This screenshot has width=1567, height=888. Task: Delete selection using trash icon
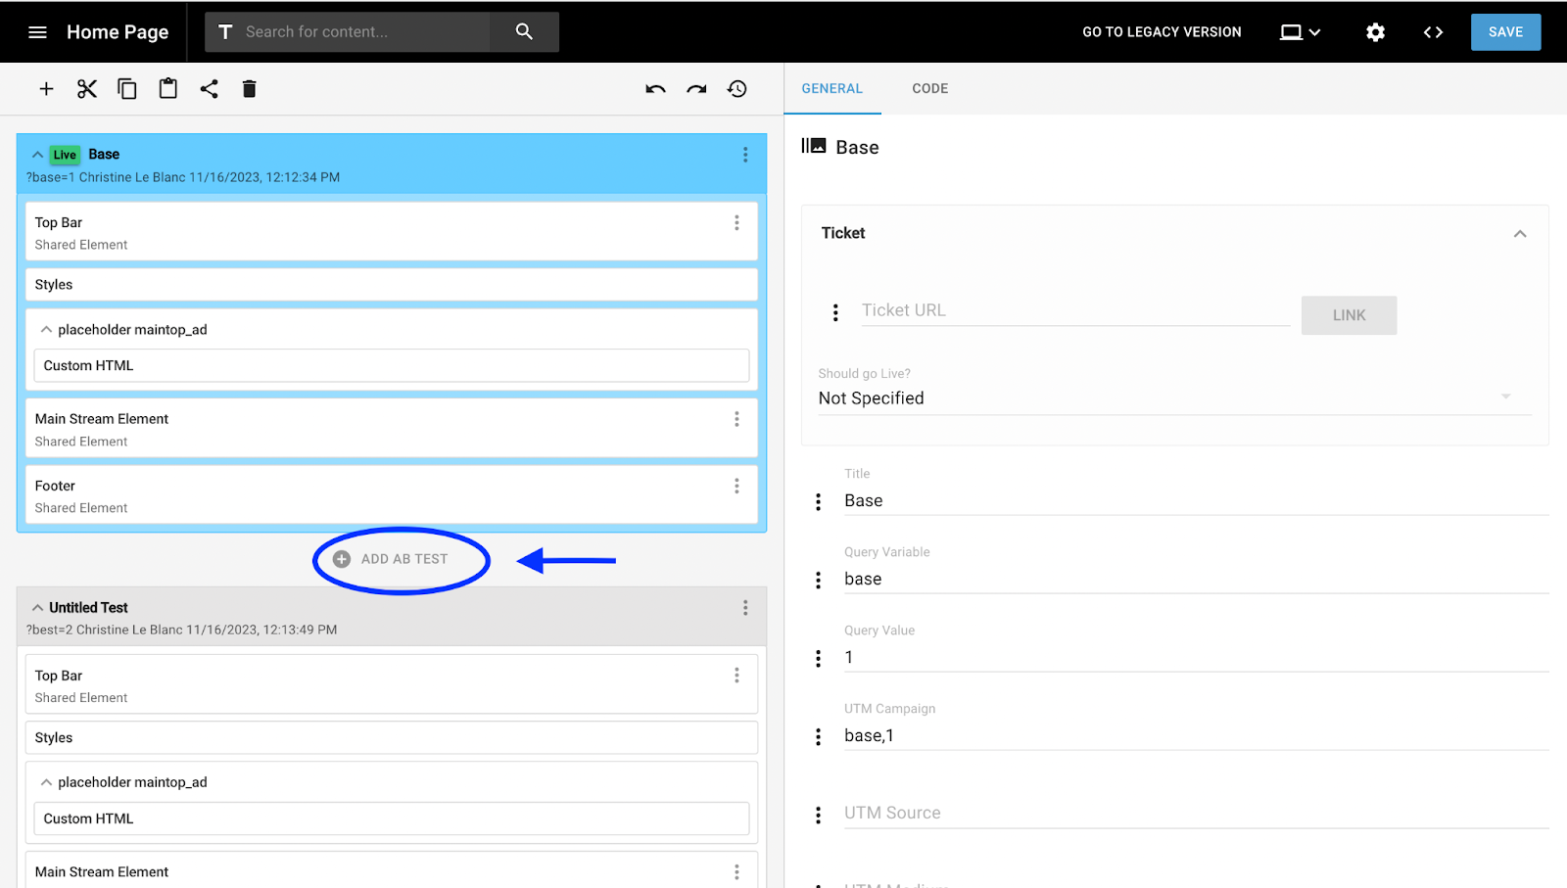pos(249,88)
